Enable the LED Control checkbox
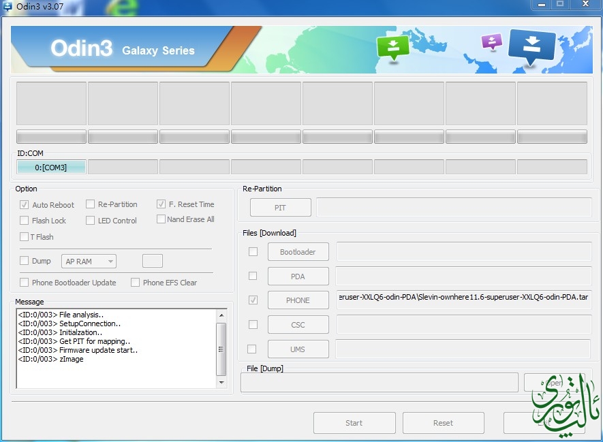 90,220
